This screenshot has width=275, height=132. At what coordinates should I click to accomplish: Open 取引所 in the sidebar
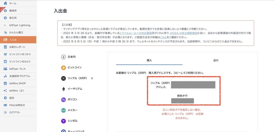[18, 18]
